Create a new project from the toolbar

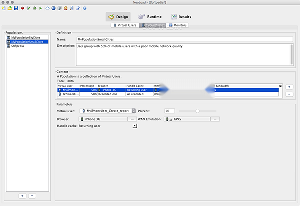[3, 8]
